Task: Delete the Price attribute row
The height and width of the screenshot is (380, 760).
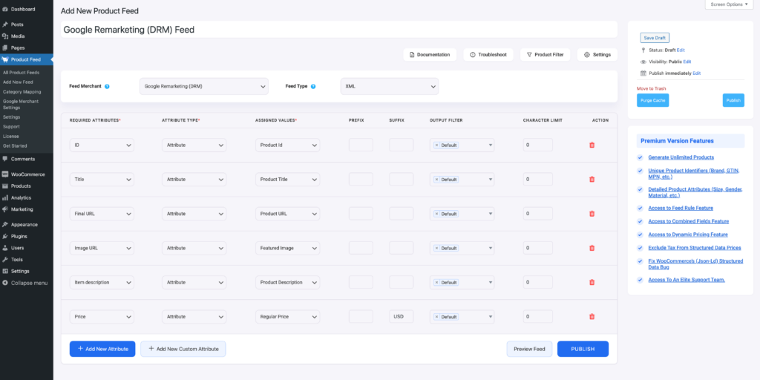Action: pyautogui.click(x=592, y=316)
